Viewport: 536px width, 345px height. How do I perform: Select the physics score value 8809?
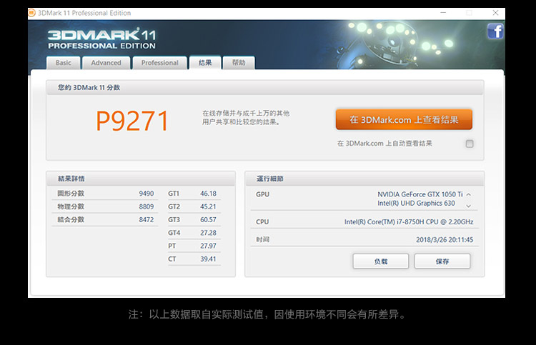click(x=147, y=206)
